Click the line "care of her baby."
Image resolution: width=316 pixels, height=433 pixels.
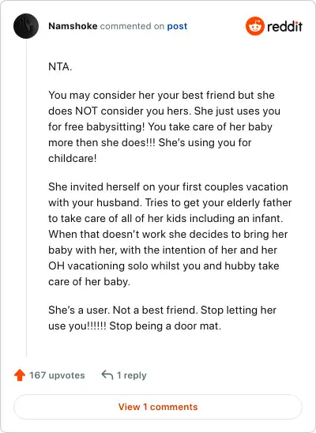click(89, 281)
